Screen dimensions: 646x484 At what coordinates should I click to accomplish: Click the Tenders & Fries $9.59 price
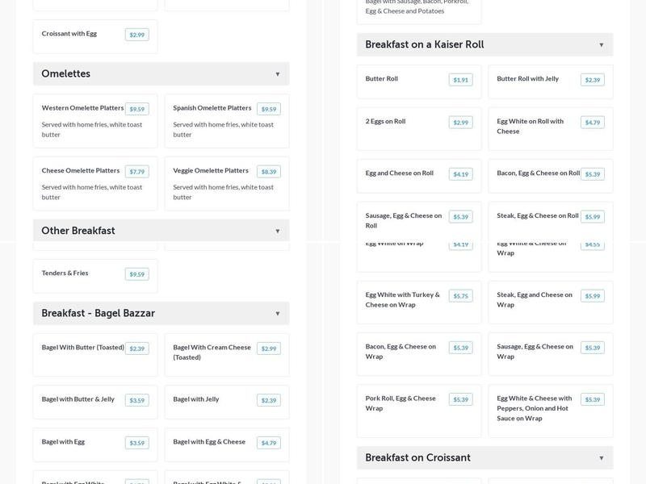point(136,274)
